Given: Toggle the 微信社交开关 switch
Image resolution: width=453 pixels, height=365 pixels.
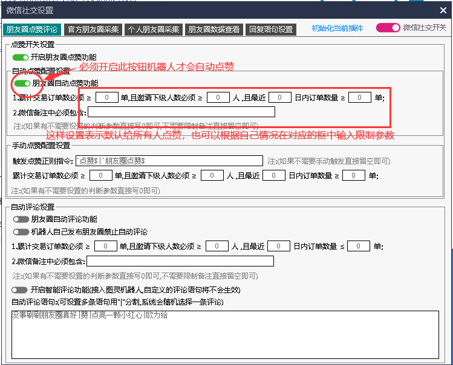Looking at the screenshot, I should click(388, 28).
